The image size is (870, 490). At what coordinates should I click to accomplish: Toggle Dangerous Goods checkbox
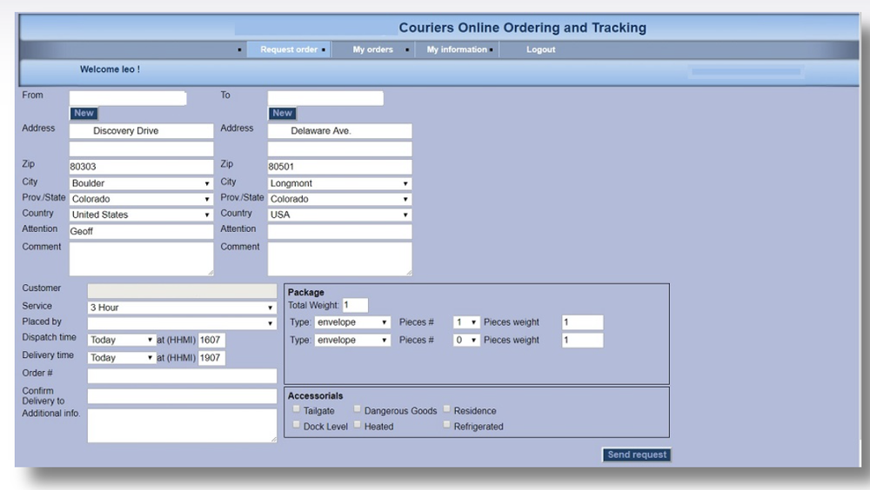pos(358,409)
